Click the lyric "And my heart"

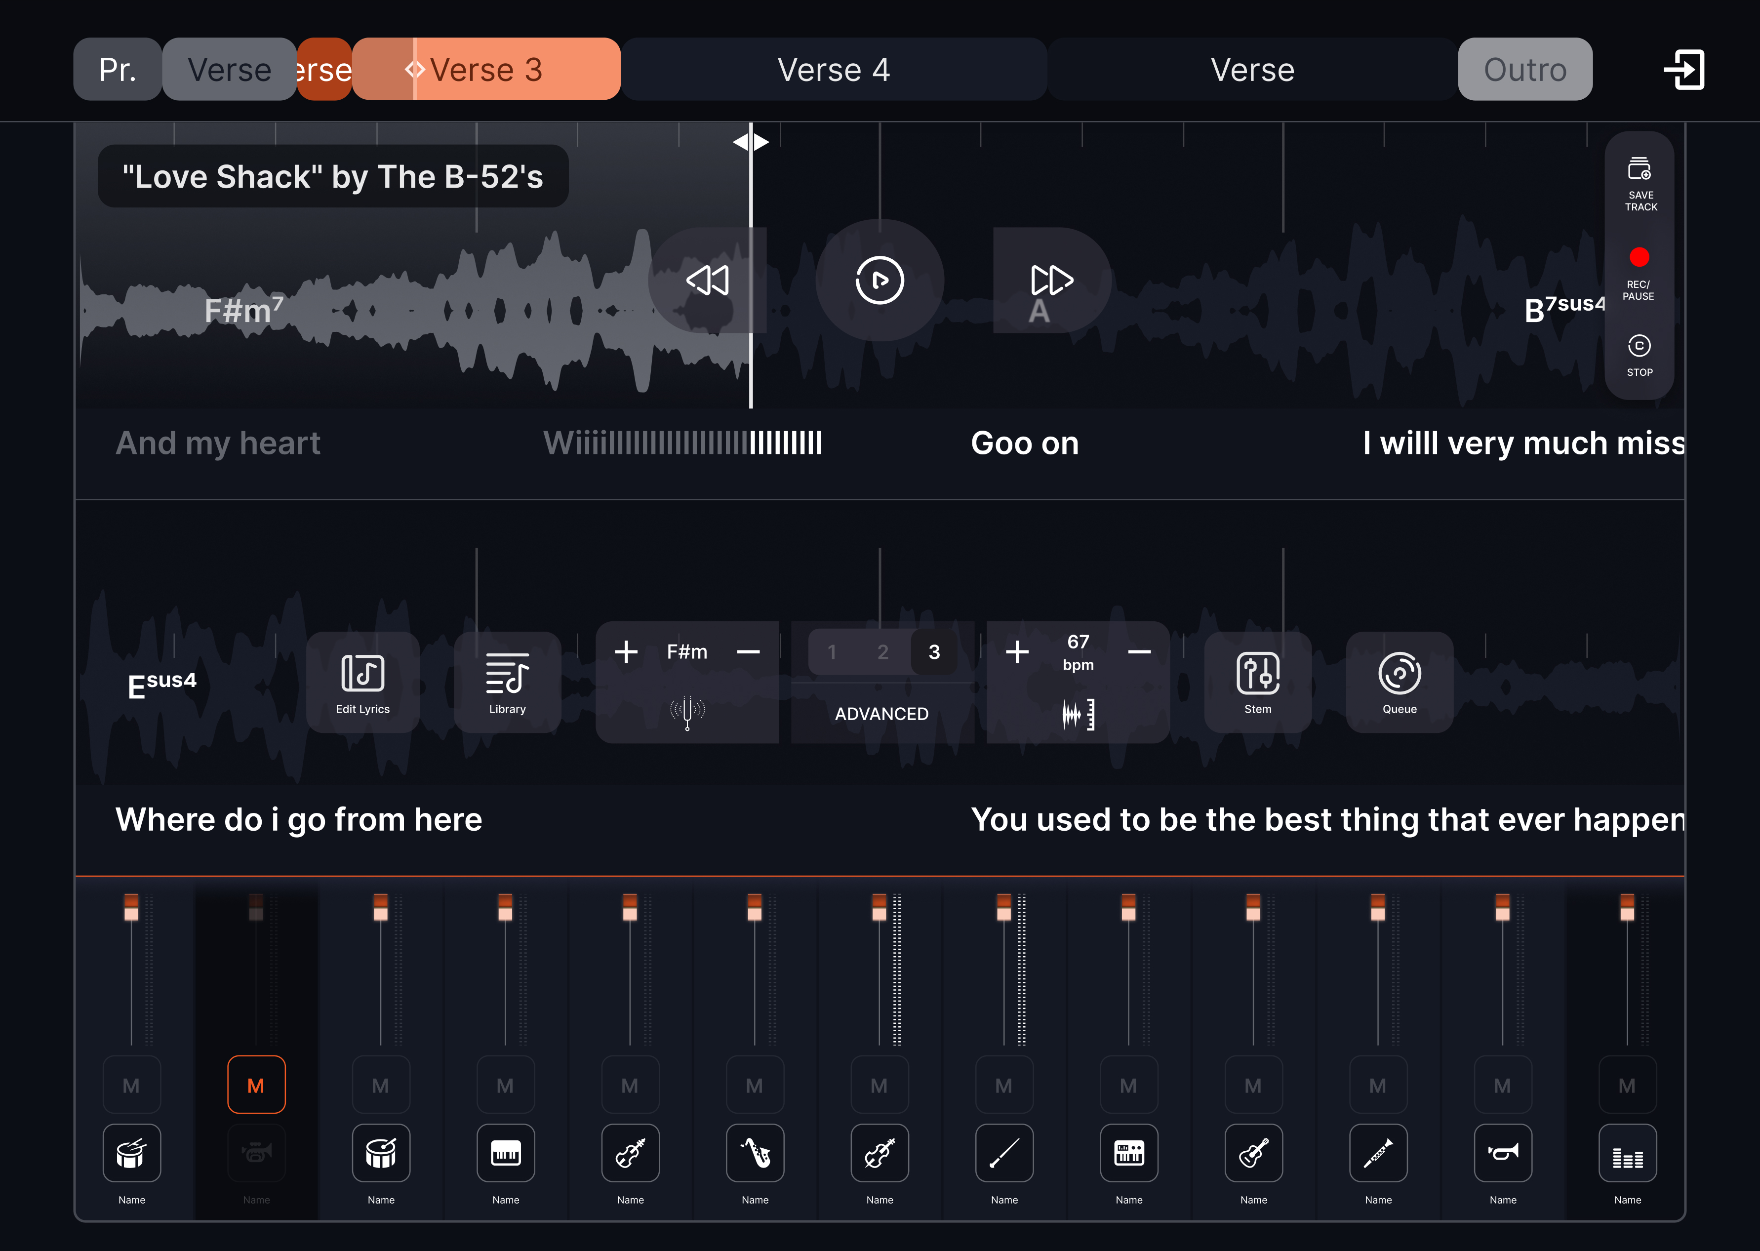click(x=218, y=444)
